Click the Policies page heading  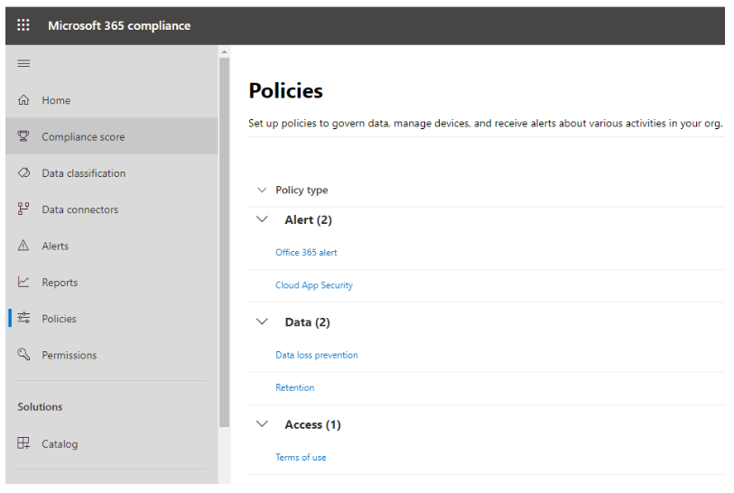click(x=285, y=90)
